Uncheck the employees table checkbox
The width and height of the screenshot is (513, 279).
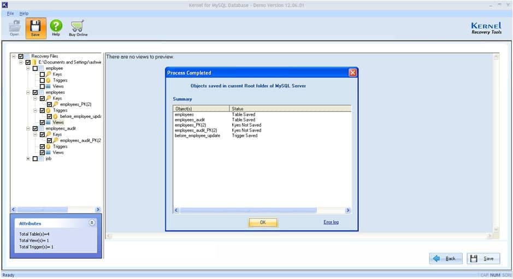click(35, 93)
